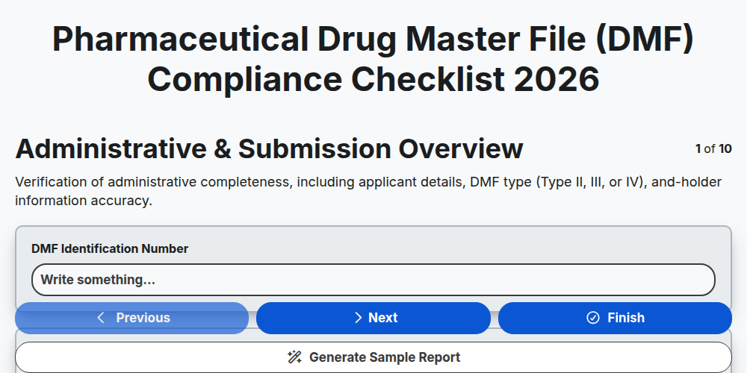Click the "Previous" text label
This screenshot has width=747, height=373.
click(143, 318)
